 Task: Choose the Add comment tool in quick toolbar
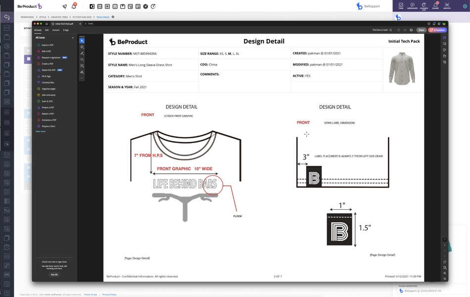(82, 47)
